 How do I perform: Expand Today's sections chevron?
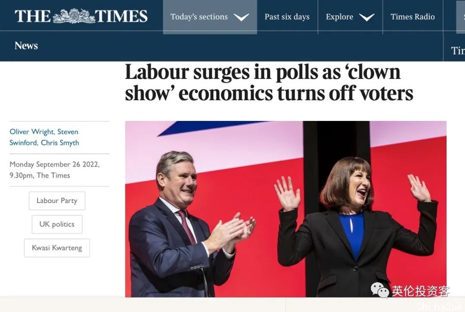click(241, 17)
